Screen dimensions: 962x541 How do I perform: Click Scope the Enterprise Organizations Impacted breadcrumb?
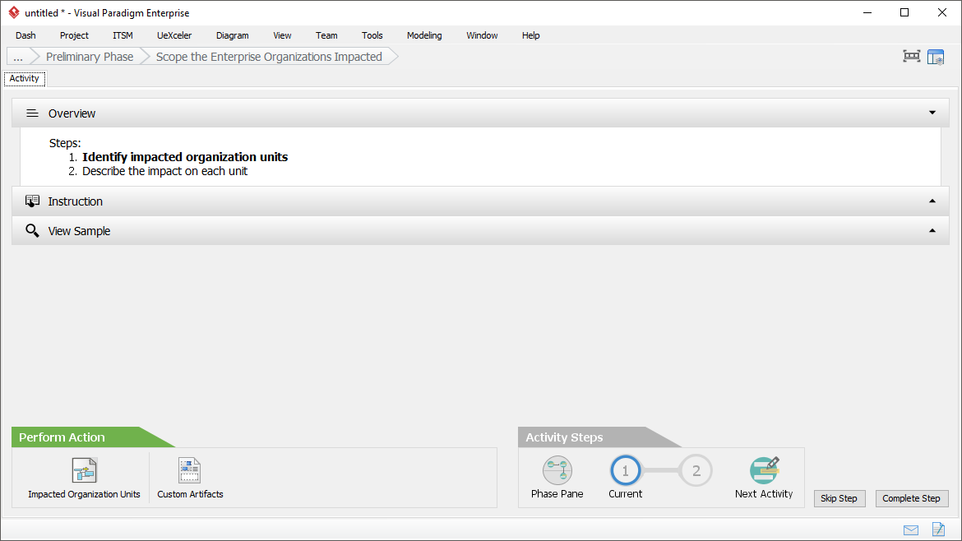click(x=269, y=57)
